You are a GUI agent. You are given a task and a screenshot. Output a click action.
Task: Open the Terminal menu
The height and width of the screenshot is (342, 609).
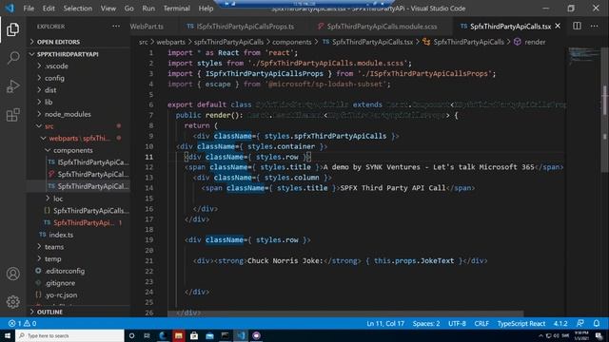tap(176, 9)
